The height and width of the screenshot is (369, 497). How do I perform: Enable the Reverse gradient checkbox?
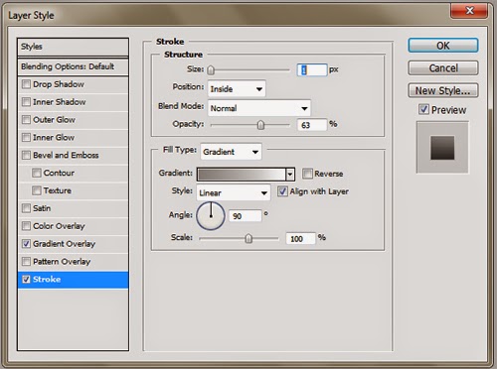(x=307, y=174)
